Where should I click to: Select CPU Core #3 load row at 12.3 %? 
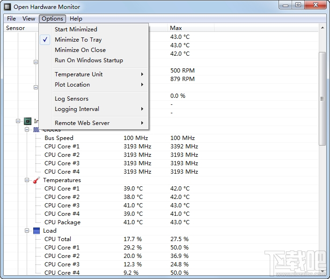[161, 264]
